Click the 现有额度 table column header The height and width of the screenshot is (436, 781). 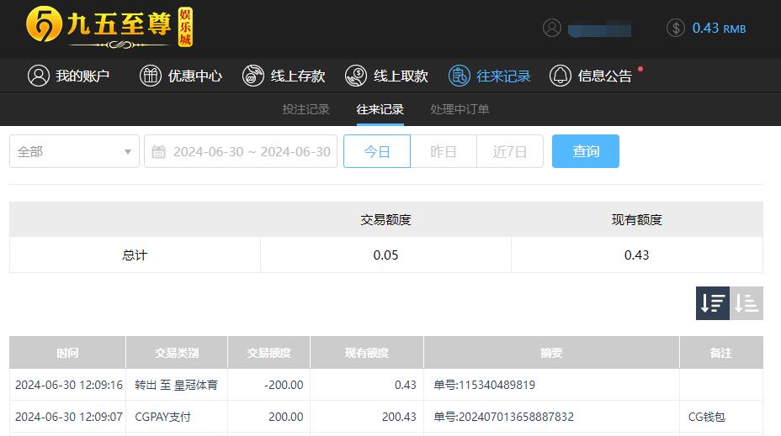click(367, 353)
